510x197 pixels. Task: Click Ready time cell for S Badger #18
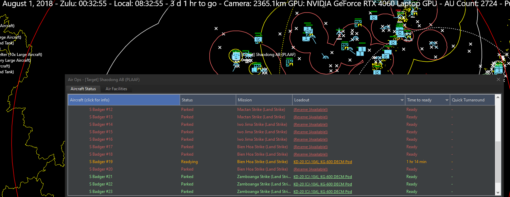(412, 154)
